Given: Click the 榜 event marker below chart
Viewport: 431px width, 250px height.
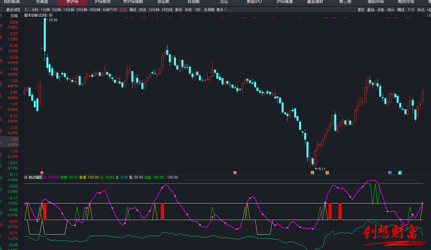Looking at the screenshot, I should tap(313, 173).
